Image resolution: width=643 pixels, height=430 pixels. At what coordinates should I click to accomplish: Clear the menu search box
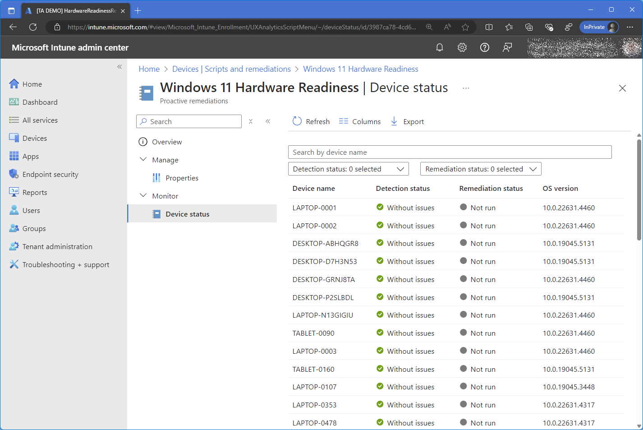[x=251, y=121]
